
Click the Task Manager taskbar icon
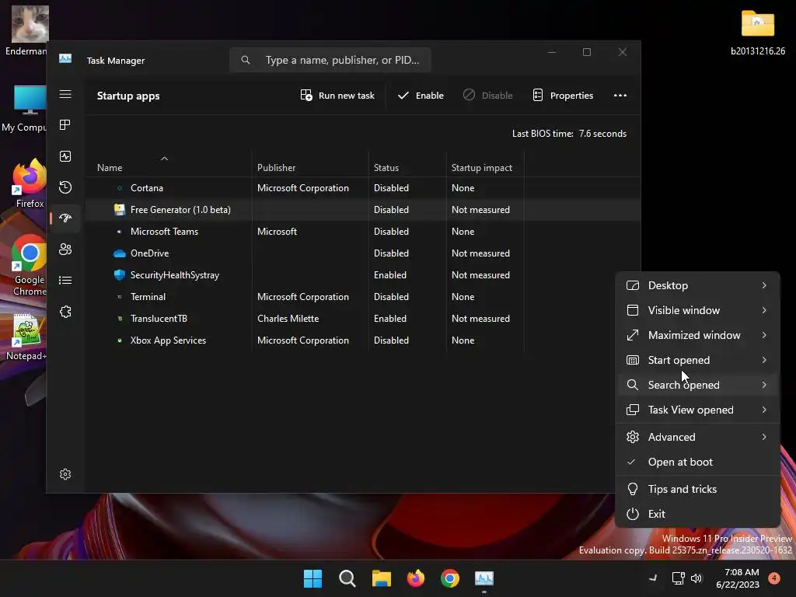tap(484, 578)
